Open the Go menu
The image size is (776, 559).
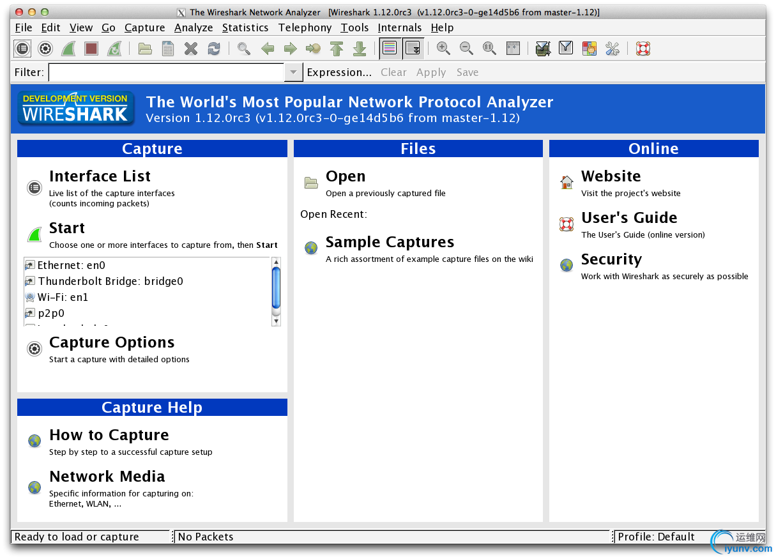pos(109,27)
